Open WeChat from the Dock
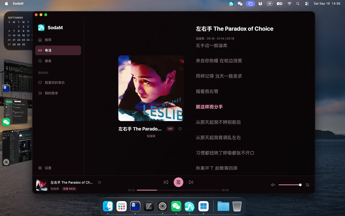 tap(176, 206)
